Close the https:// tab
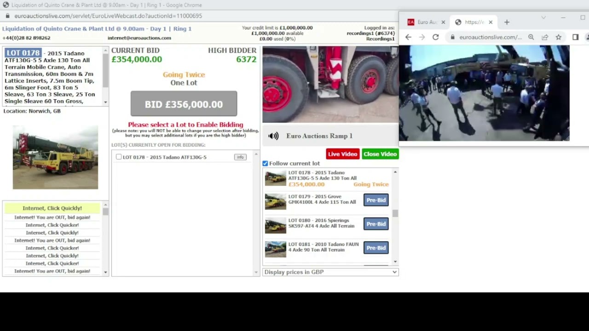 click(491, 22)
